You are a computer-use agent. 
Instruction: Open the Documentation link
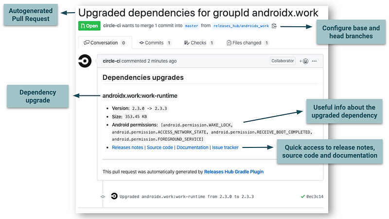[193, 147]
